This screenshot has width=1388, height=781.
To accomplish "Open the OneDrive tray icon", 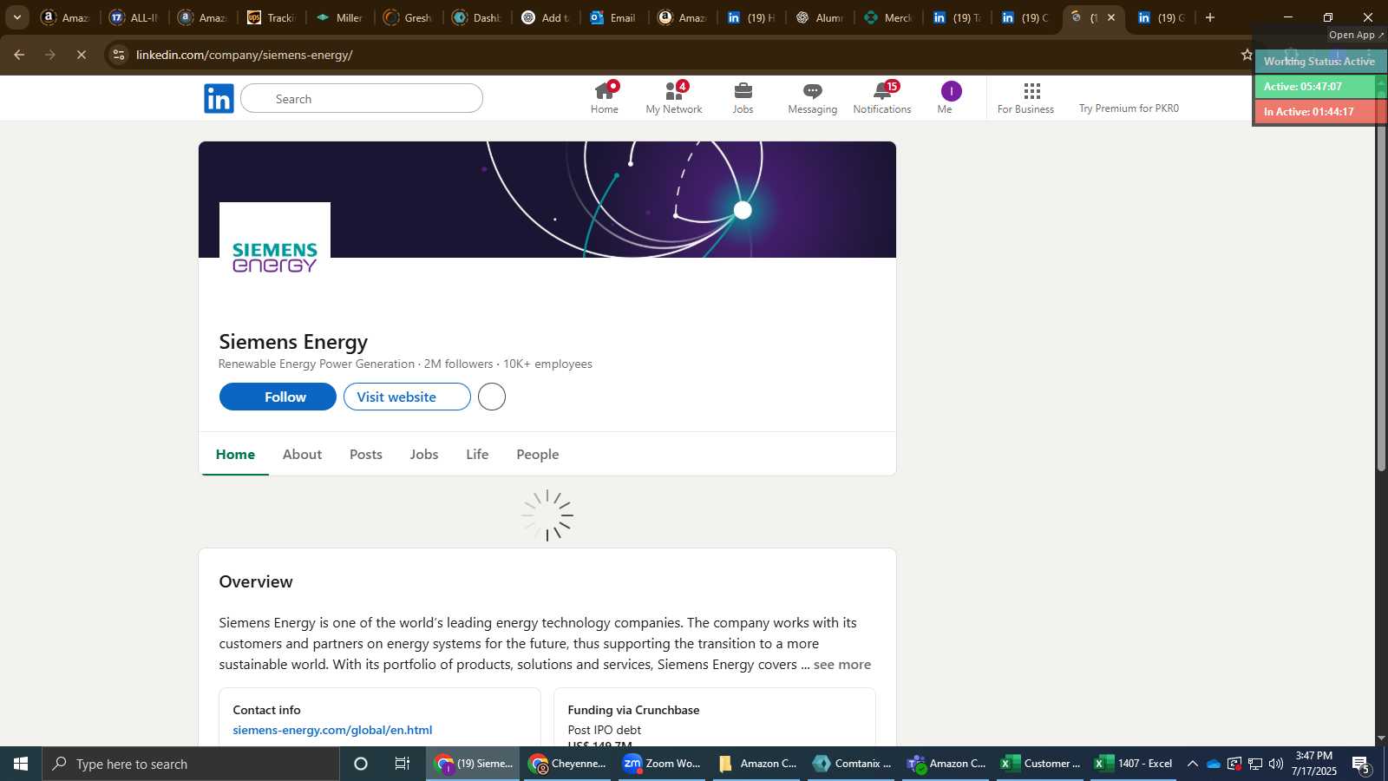I will tap(1214, 764).
